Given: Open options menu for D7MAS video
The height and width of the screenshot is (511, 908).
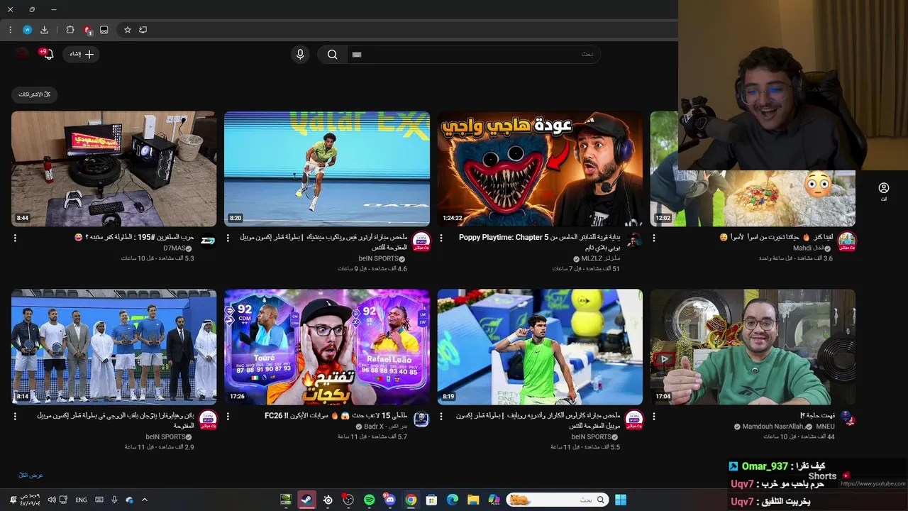Looking at the screenshot, I should point(15,238).
